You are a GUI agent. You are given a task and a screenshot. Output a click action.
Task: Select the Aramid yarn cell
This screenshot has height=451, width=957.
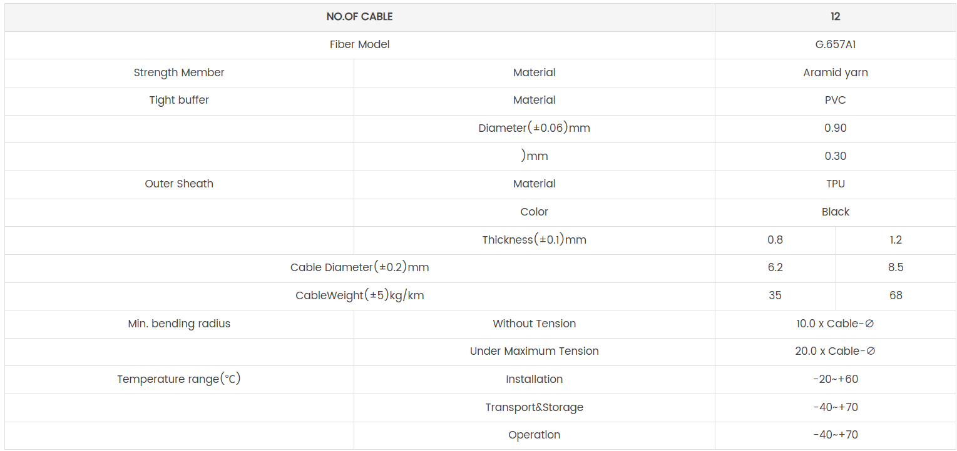(x=835, y=72)
